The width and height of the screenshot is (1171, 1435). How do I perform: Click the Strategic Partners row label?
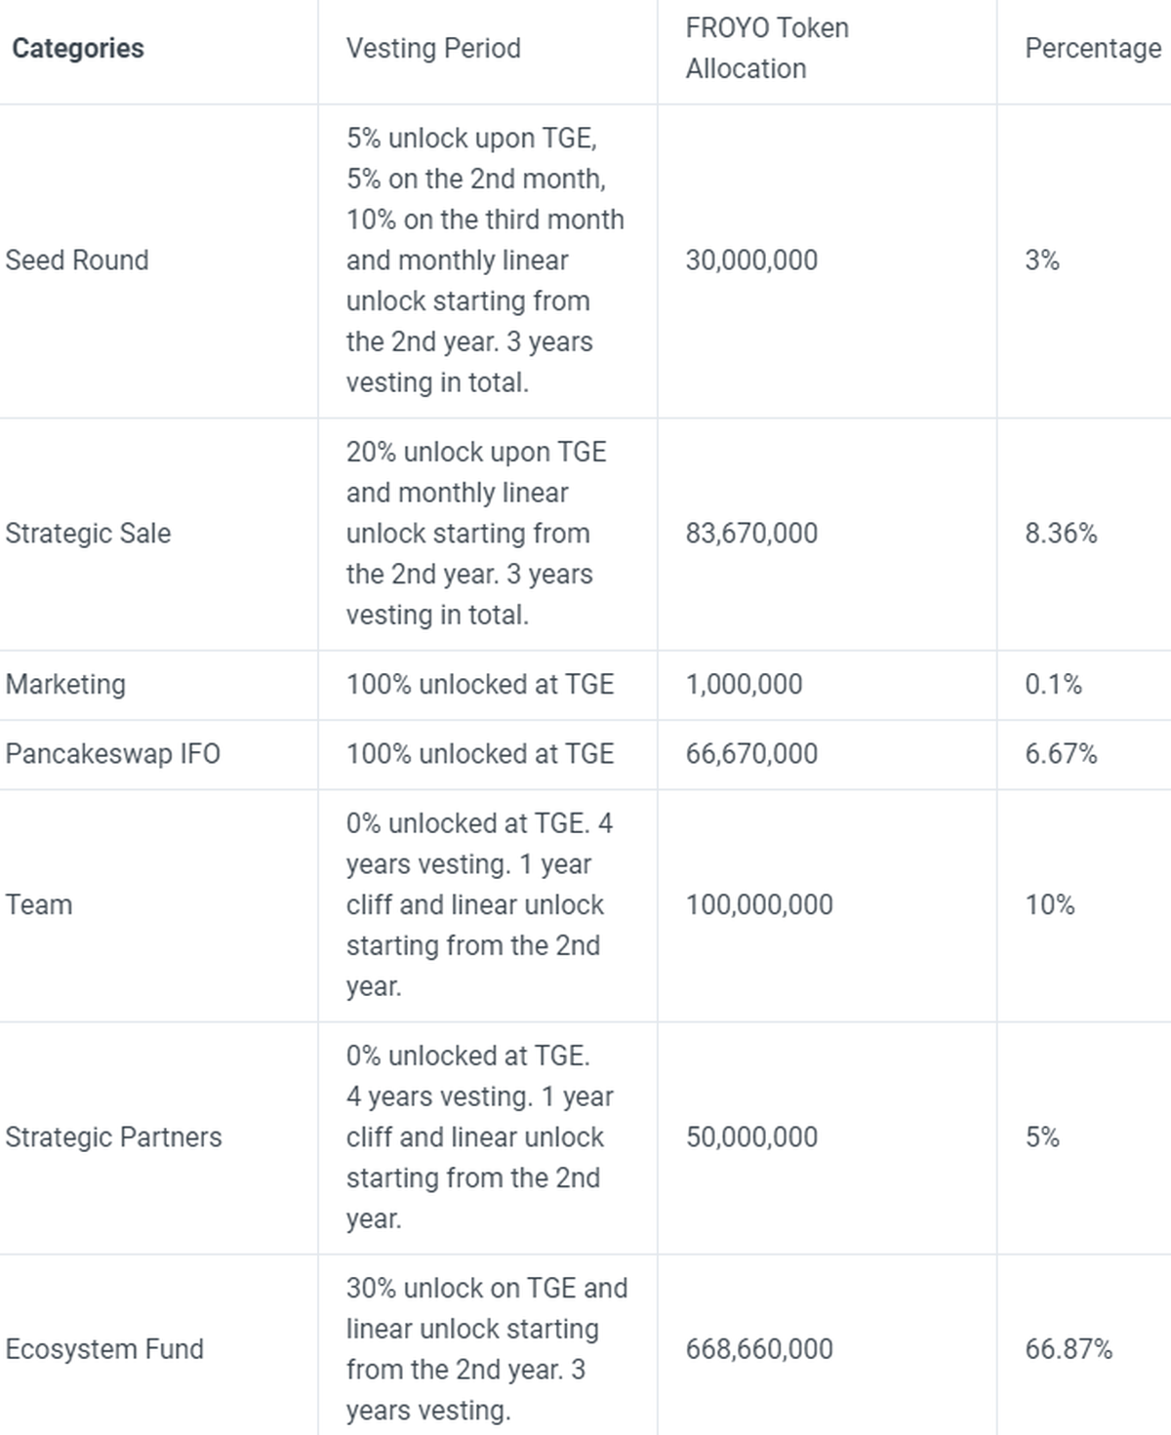tap(113, 1137)
